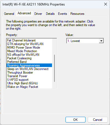Switch to the General tab
The width and height of the screenshot is (110, 125).
[x=9, y=14]
